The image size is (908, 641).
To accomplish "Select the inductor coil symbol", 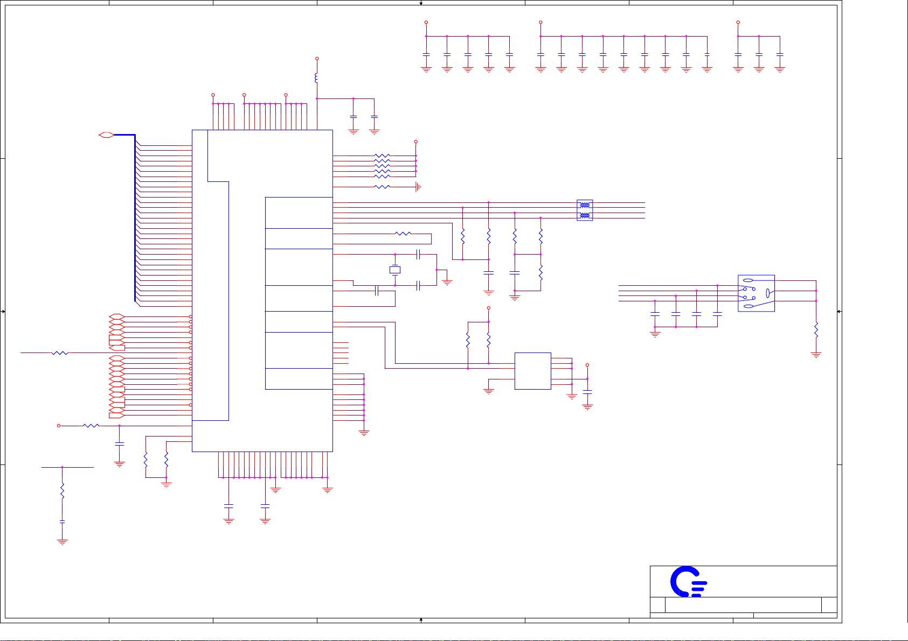I will pyautogui.click(x=317, y=78).
